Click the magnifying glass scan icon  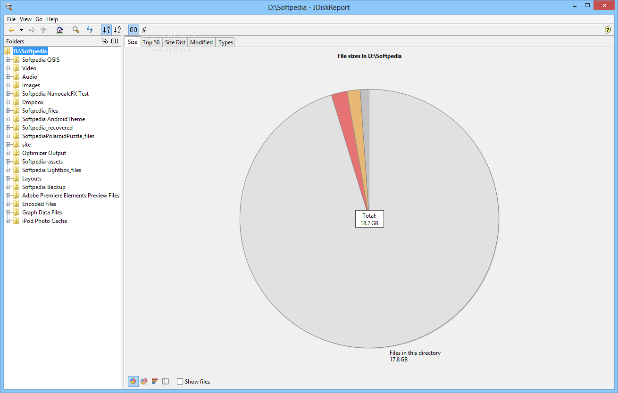(75, 30)
